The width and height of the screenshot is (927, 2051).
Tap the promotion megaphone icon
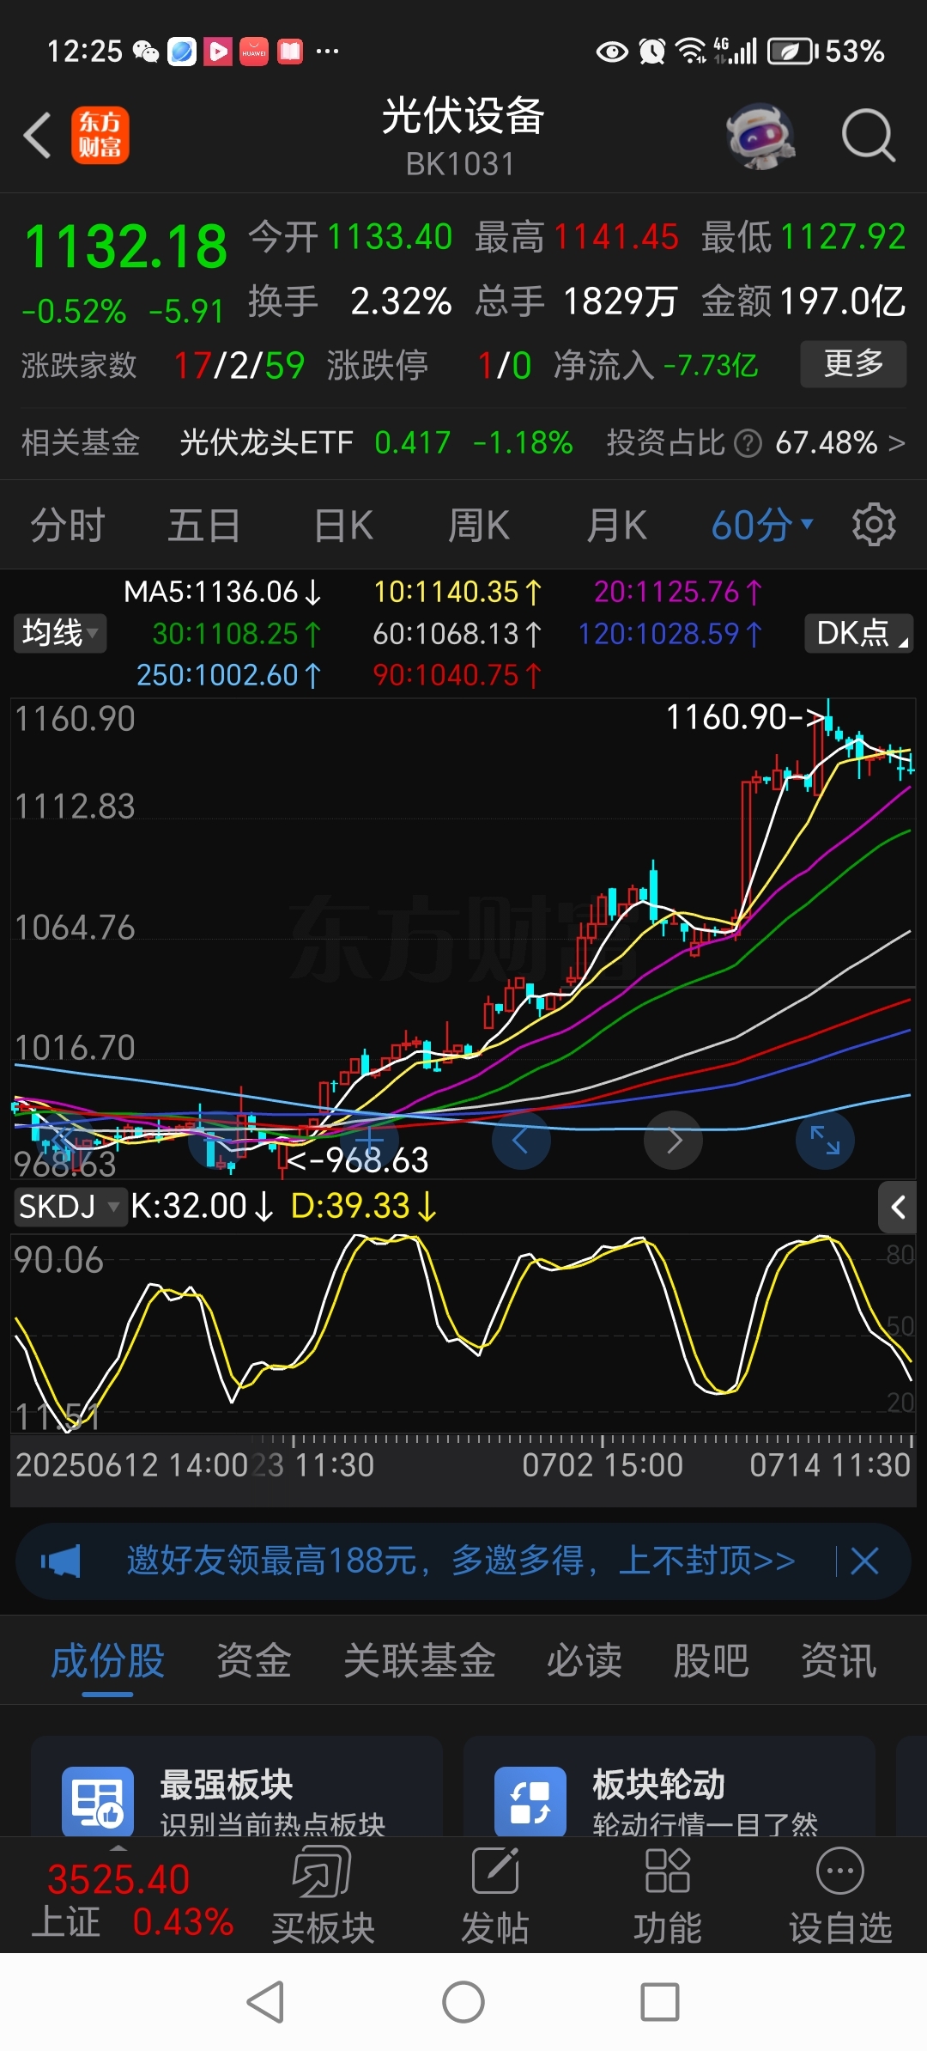coord(61,1561)
